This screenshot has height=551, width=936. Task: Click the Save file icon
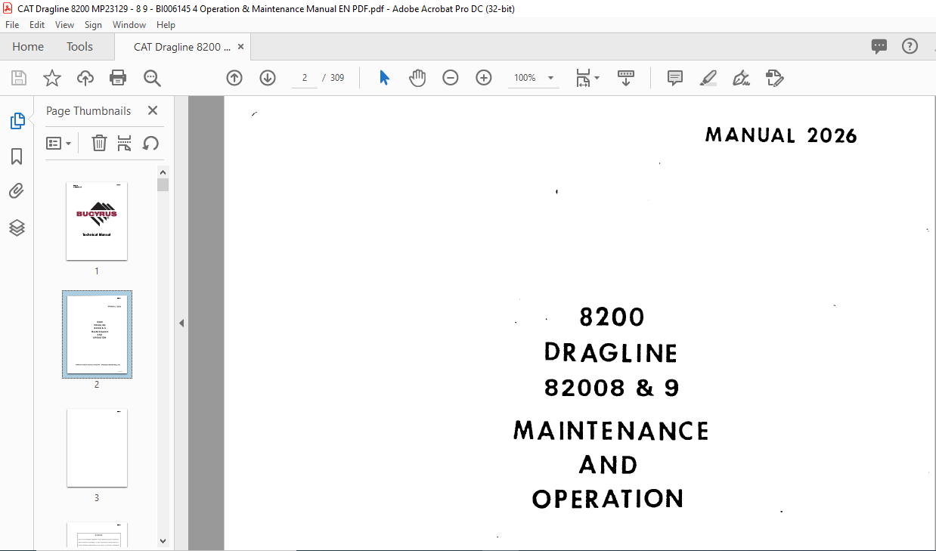pyautogui.click(x=19, y=78)
